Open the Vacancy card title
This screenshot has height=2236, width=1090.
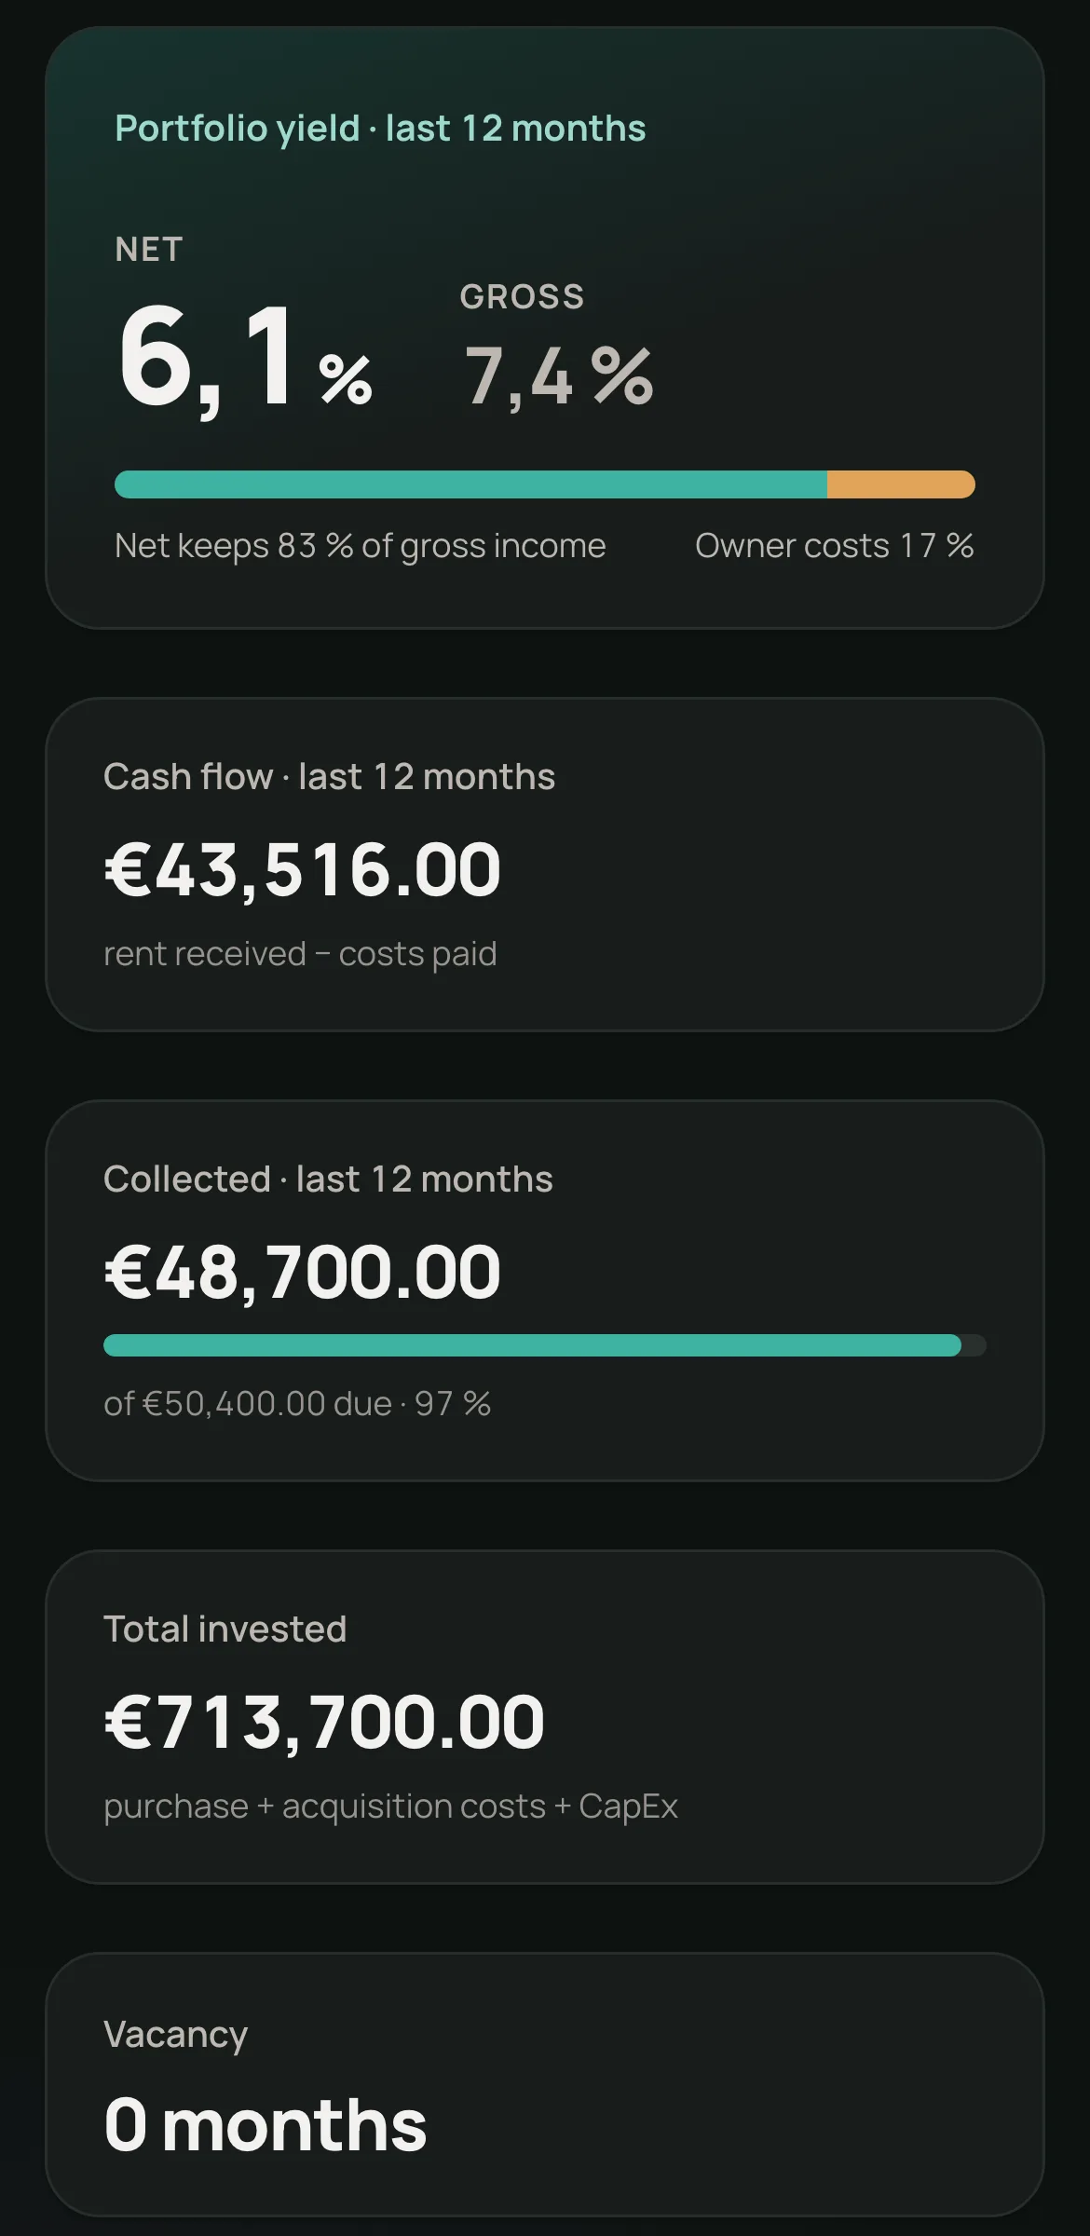point(175,2035)
